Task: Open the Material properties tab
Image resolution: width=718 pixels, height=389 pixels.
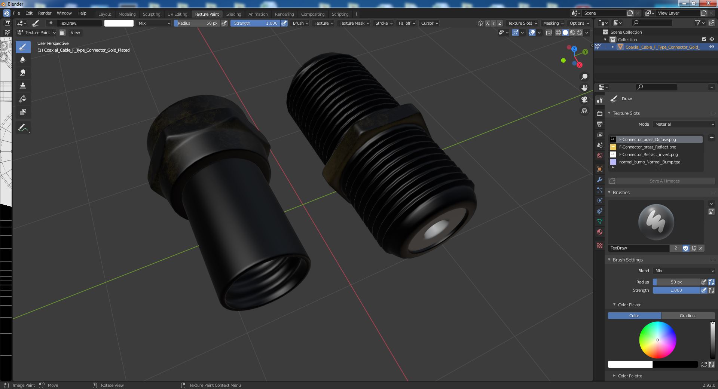Action: click(600, 232)
